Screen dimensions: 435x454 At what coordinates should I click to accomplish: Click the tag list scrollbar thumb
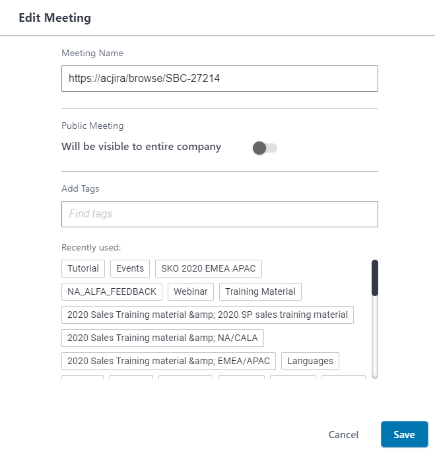pos(374,278)
